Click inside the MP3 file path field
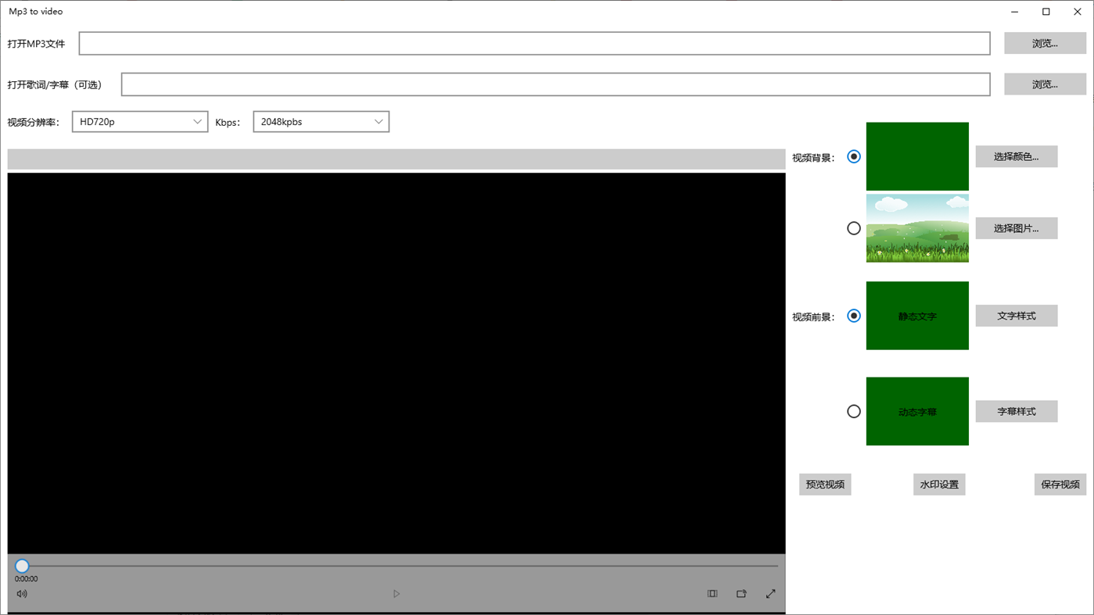 (534, 43)
